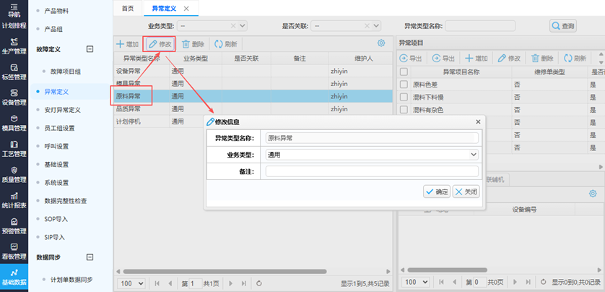Click 增加 in the left grid toolbar
The height and width of the screenshot is (292, 605).
pyautogui.click(x=128, y=44)
